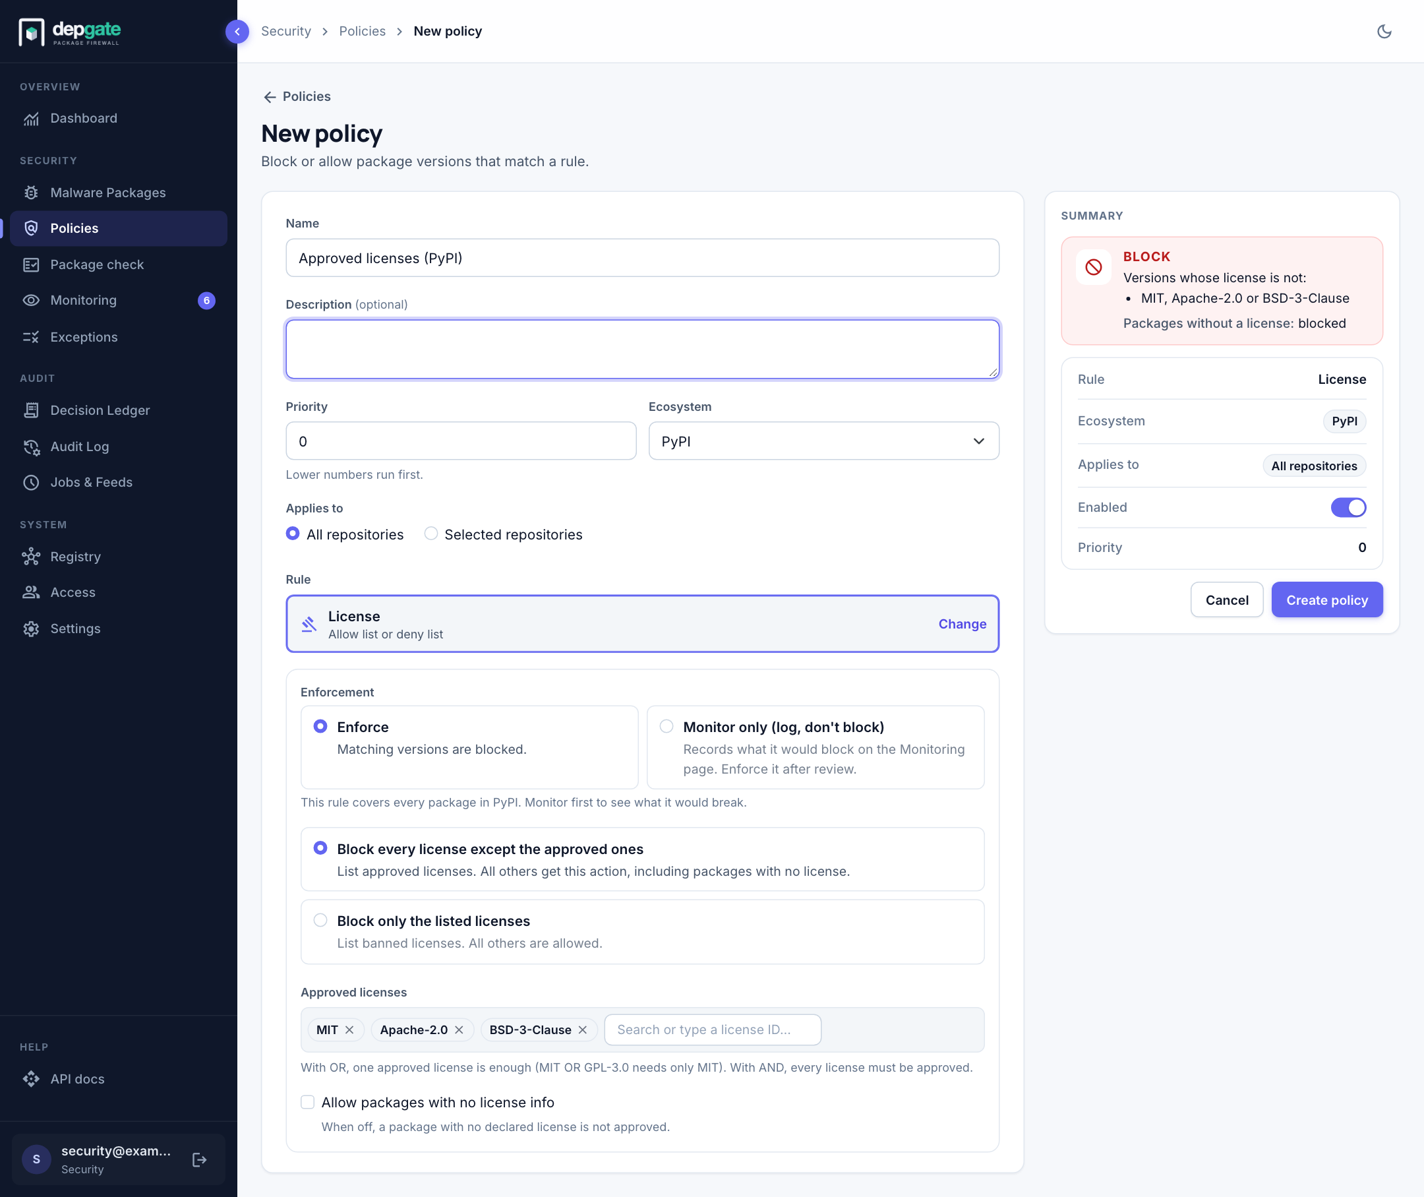Viewport: 1424px width, 1197px height.
Task: Click the Settings gear icon
Action: click(31, 629)
